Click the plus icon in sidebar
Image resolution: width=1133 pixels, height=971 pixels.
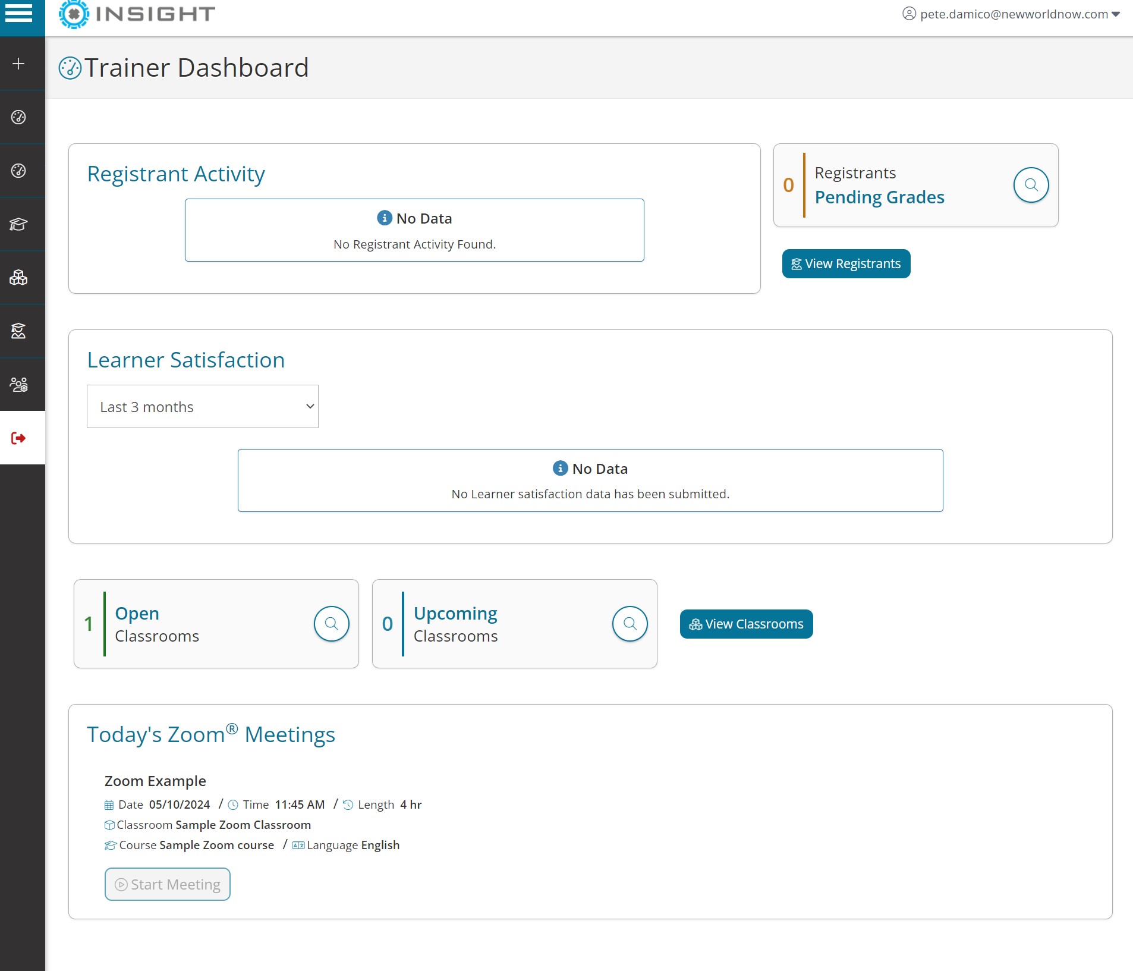19,64
